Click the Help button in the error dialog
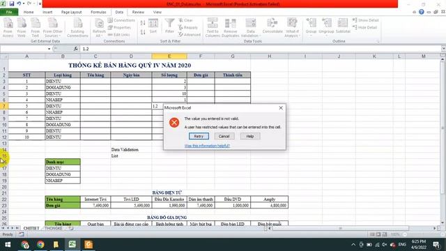 tap(249, 137)
